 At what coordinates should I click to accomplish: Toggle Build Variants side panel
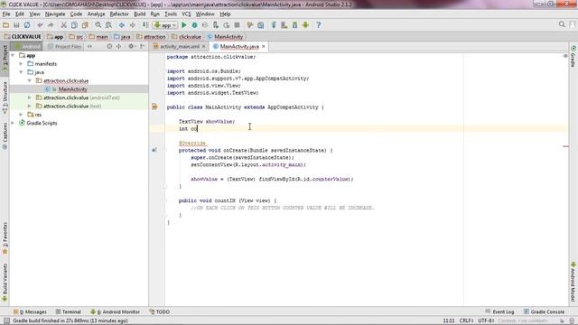pos(5,283)
